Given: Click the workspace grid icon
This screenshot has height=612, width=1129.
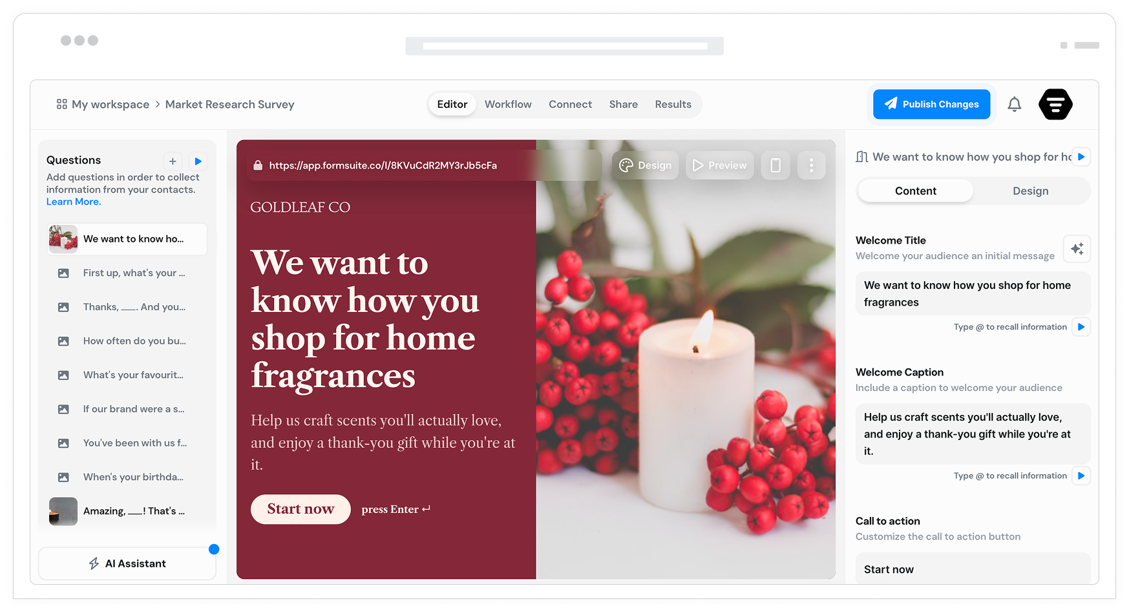Looking at the screenshot, I should [62, 104].
